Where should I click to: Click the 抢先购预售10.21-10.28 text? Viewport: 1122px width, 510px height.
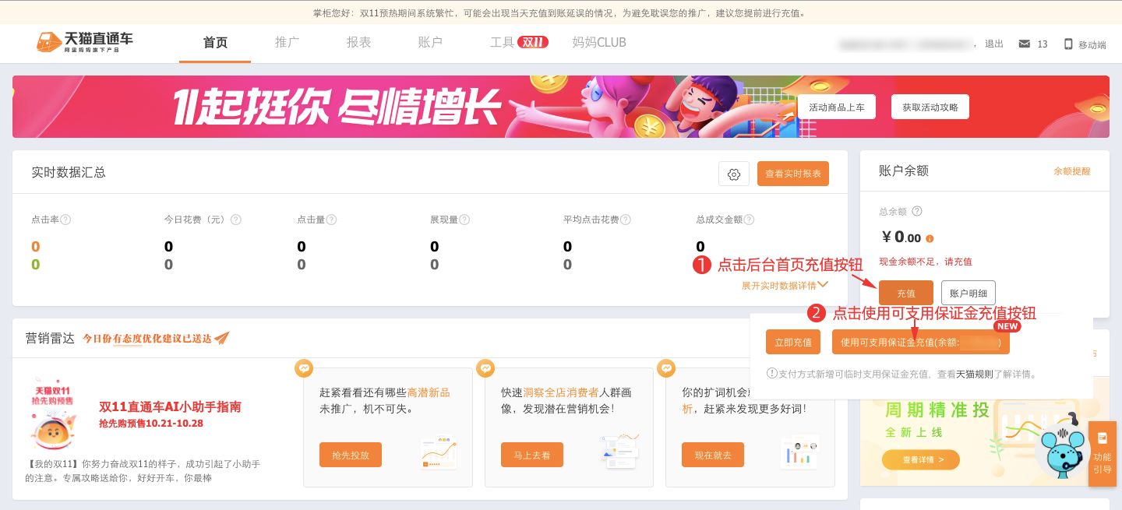(x=151, y=424)
